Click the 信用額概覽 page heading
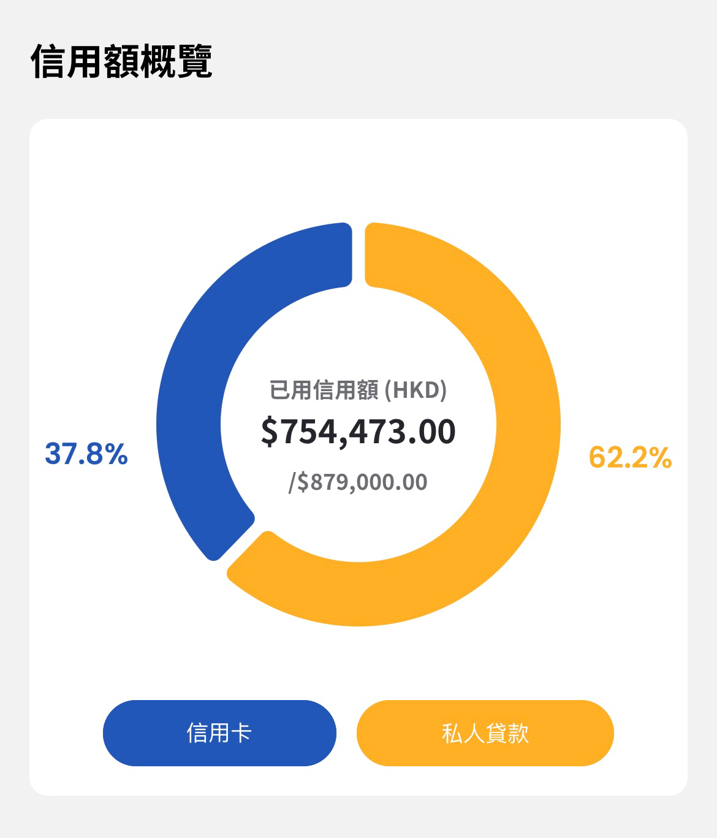This screenshot has width=717, height=838. coord(121,62)
